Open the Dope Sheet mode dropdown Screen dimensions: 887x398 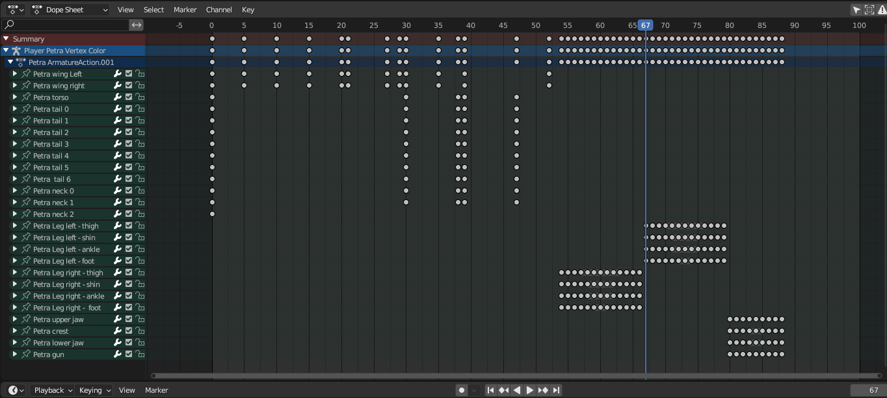click(x=70, y=10)
